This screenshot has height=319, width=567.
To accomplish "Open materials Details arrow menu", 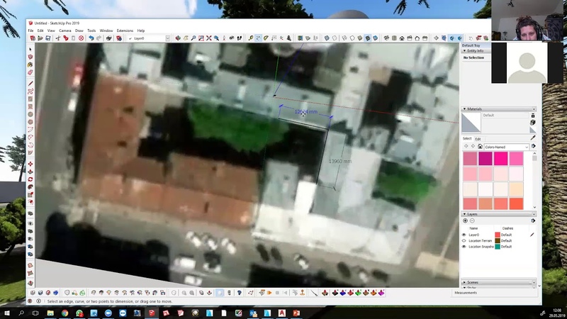I will click(x=534, y=146).
